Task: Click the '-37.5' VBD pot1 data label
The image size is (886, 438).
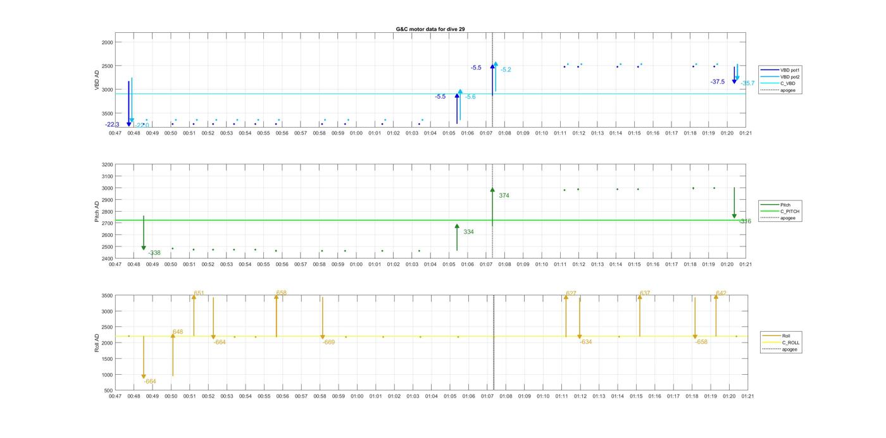Action: click(x=718, y=82)
